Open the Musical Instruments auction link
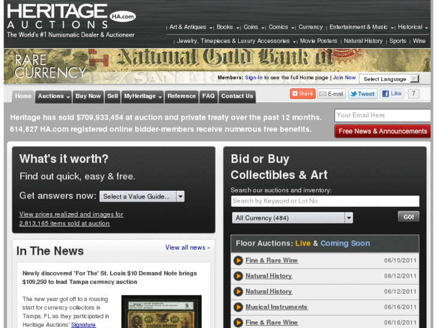437x328 pixels. [277, 307]
